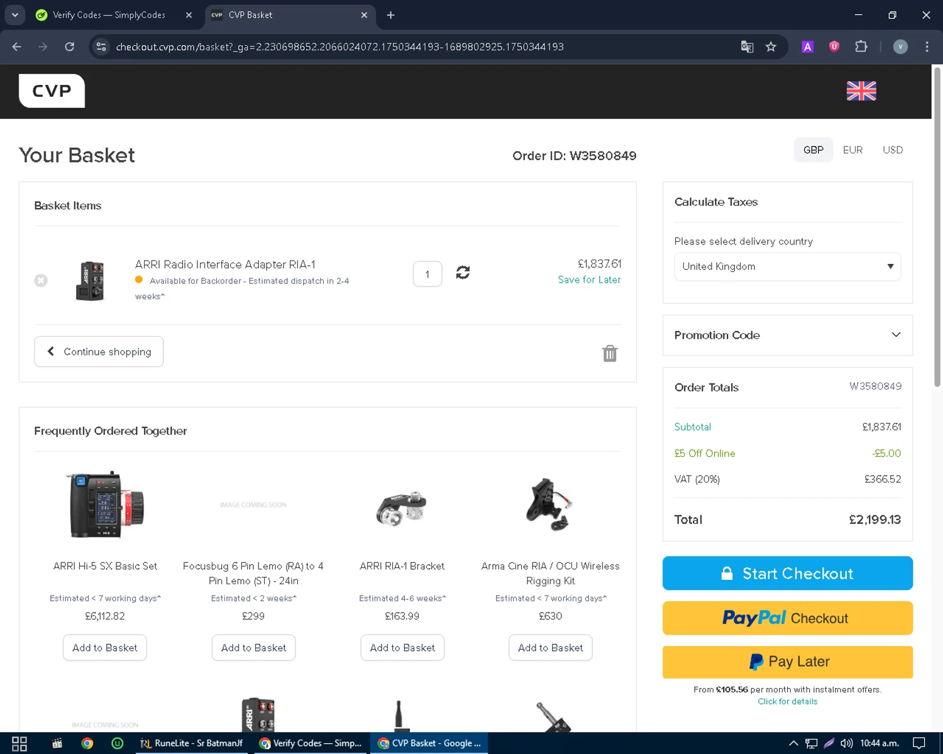Open the delivery country dropdown
Viewport: 943px width, 754px height.
(x=787, y=266)
